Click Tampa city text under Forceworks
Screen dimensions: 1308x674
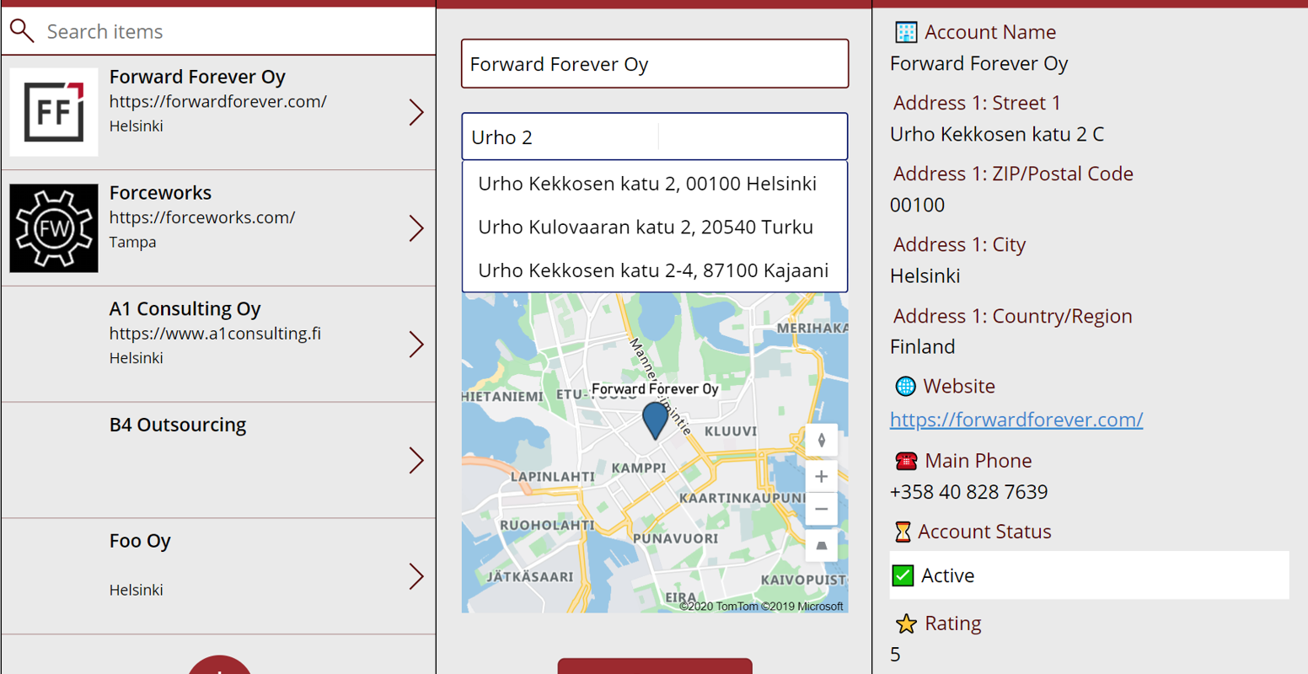(x=132, y=242)
